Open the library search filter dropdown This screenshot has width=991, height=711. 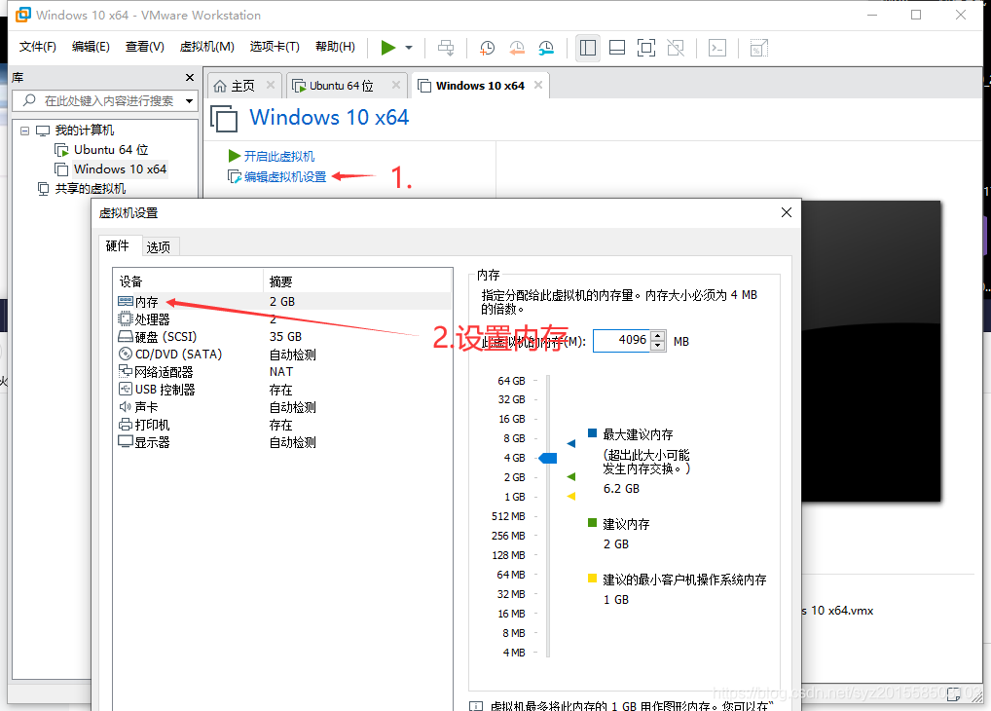coord(189,101)
